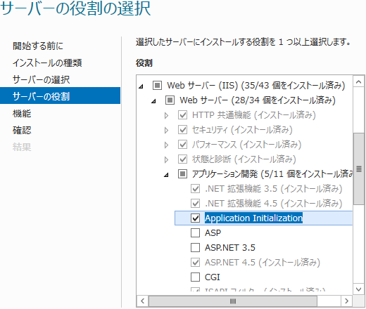The height and width of the screenshot is (309, 366).
Task: Select Web サーバー (IIS) (35/43) label
Action: [256, 86]
